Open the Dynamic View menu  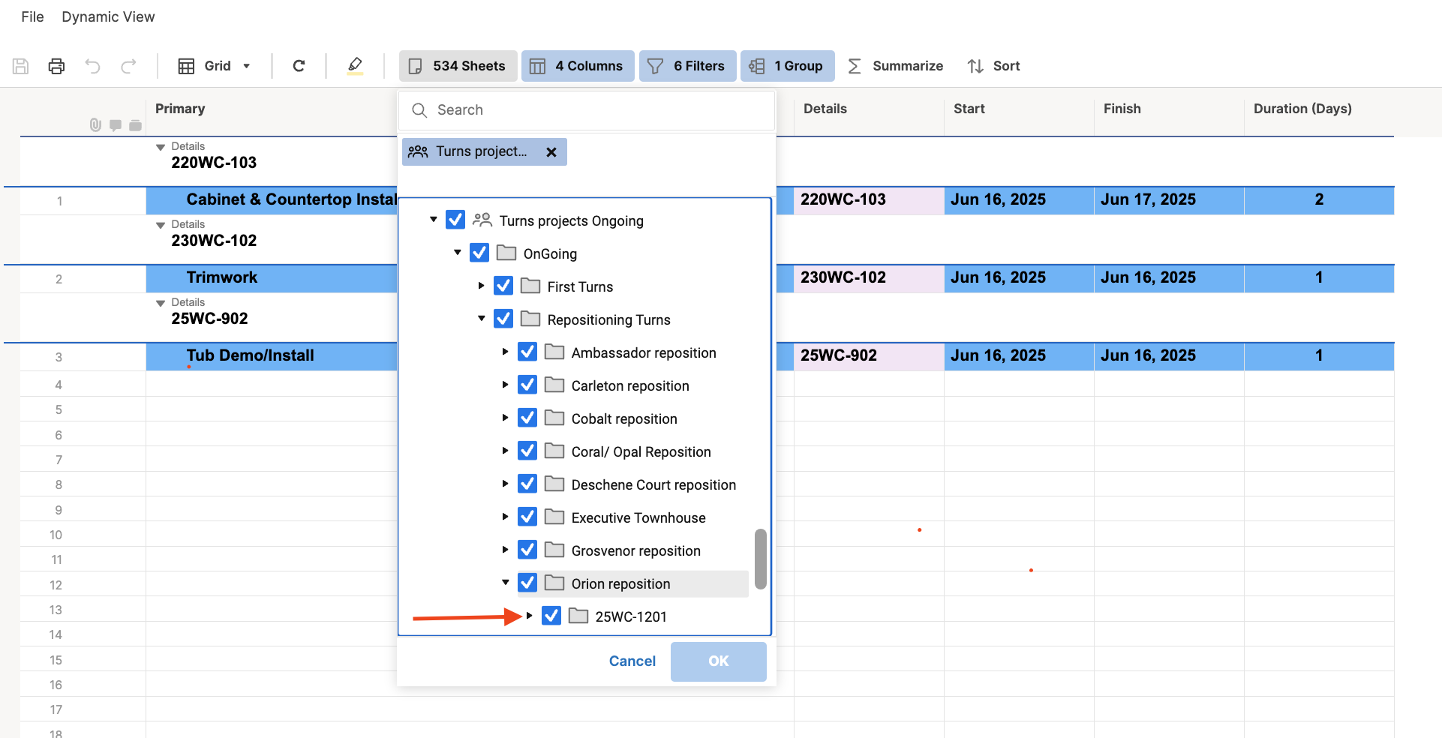tap(108, 16)
